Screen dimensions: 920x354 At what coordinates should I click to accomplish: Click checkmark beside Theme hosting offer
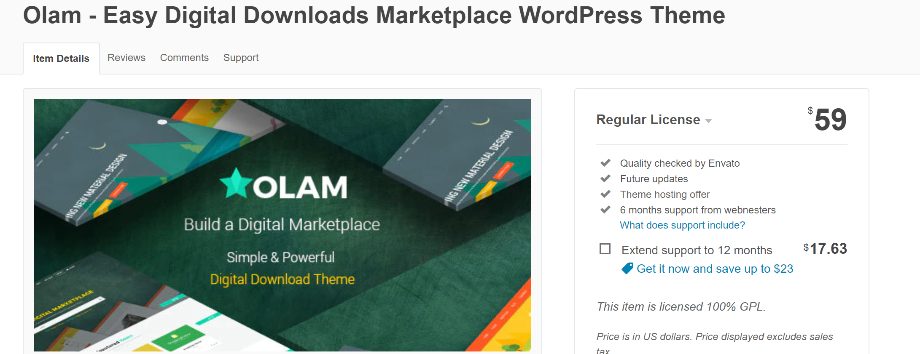coord(605,194)
